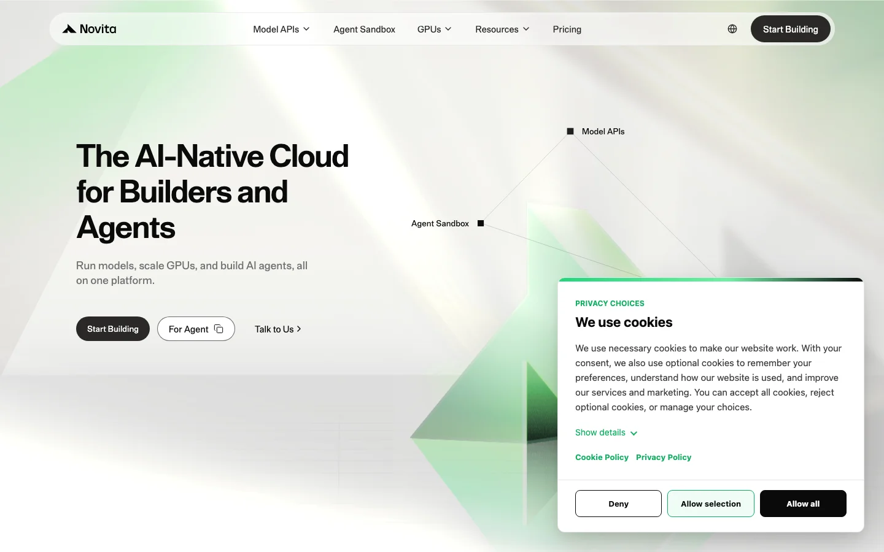Open the Pricing page from the nav bar
Viewport: 884px width, 552px height.
[567, 29]
